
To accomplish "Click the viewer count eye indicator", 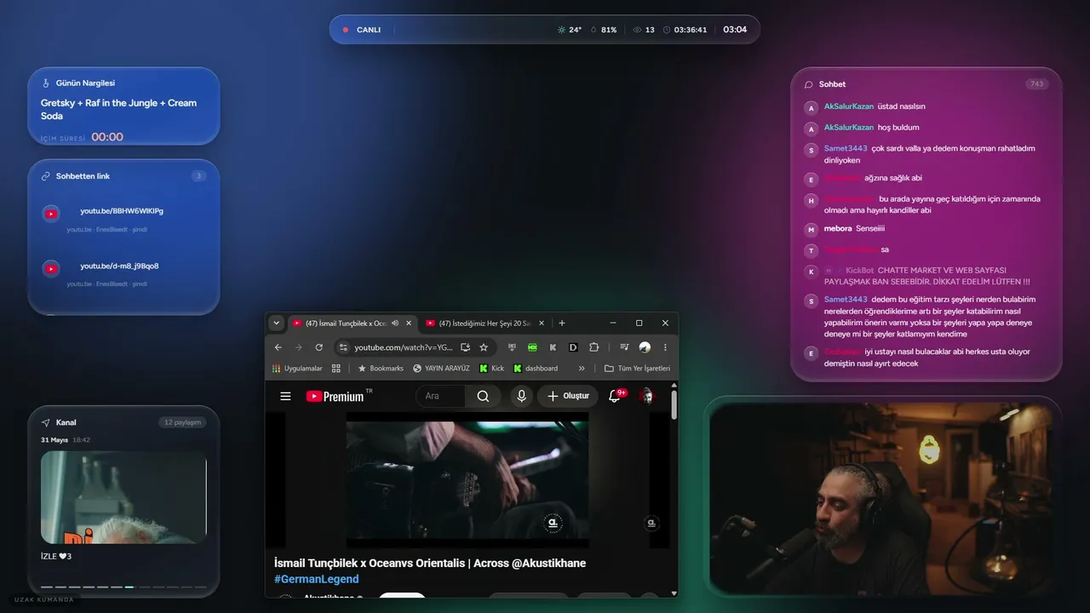I will (x=644, y=30).
